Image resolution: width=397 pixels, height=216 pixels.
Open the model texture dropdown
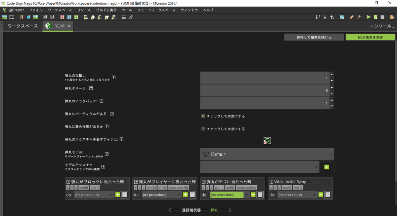coord(260,167)
